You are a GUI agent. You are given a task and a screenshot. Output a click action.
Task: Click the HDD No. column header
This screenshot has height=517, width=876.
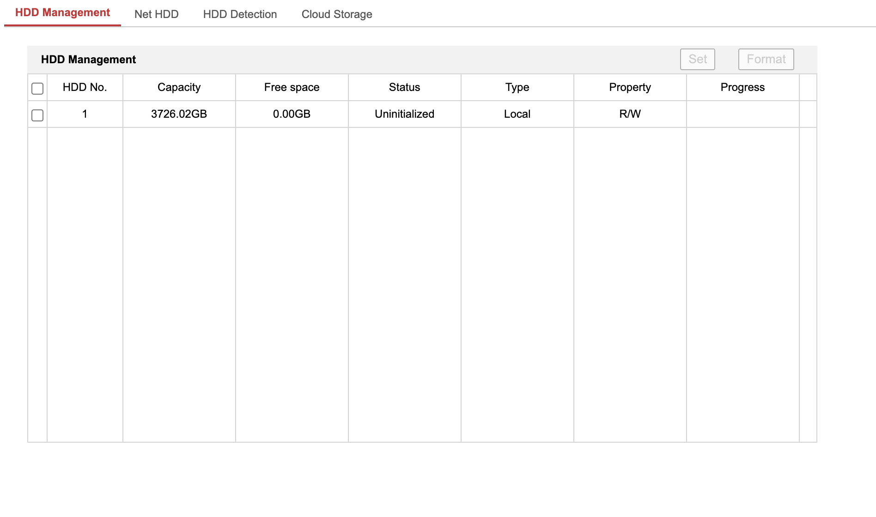click(x=85, y=87)
